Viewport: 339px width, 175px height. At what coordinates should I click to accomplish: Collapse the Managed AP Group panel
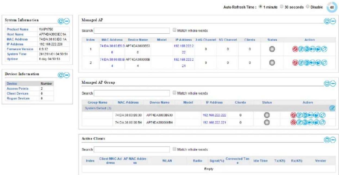pos(333,84)
